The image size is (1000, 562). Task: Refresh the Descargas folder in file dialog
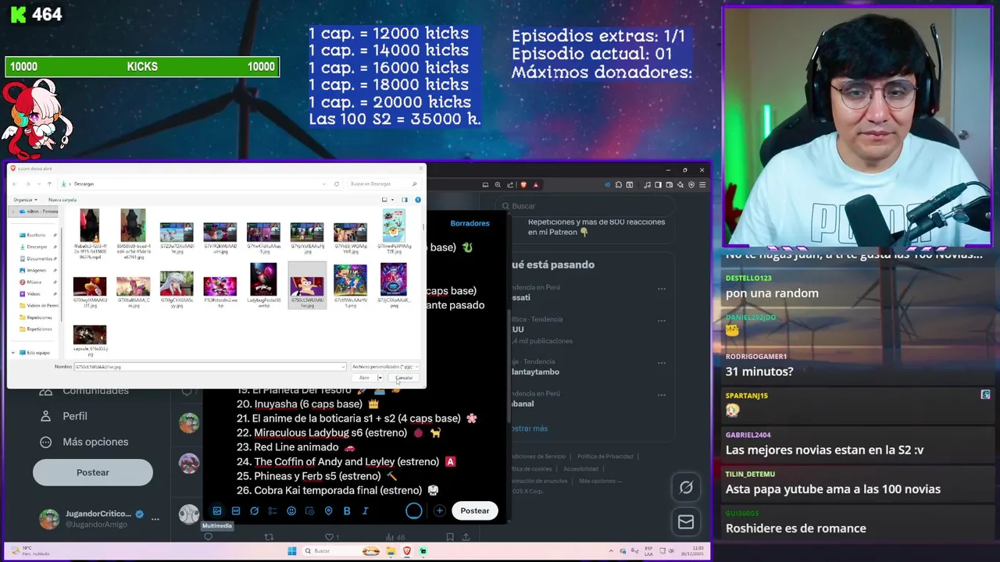(x=337, y=184)
